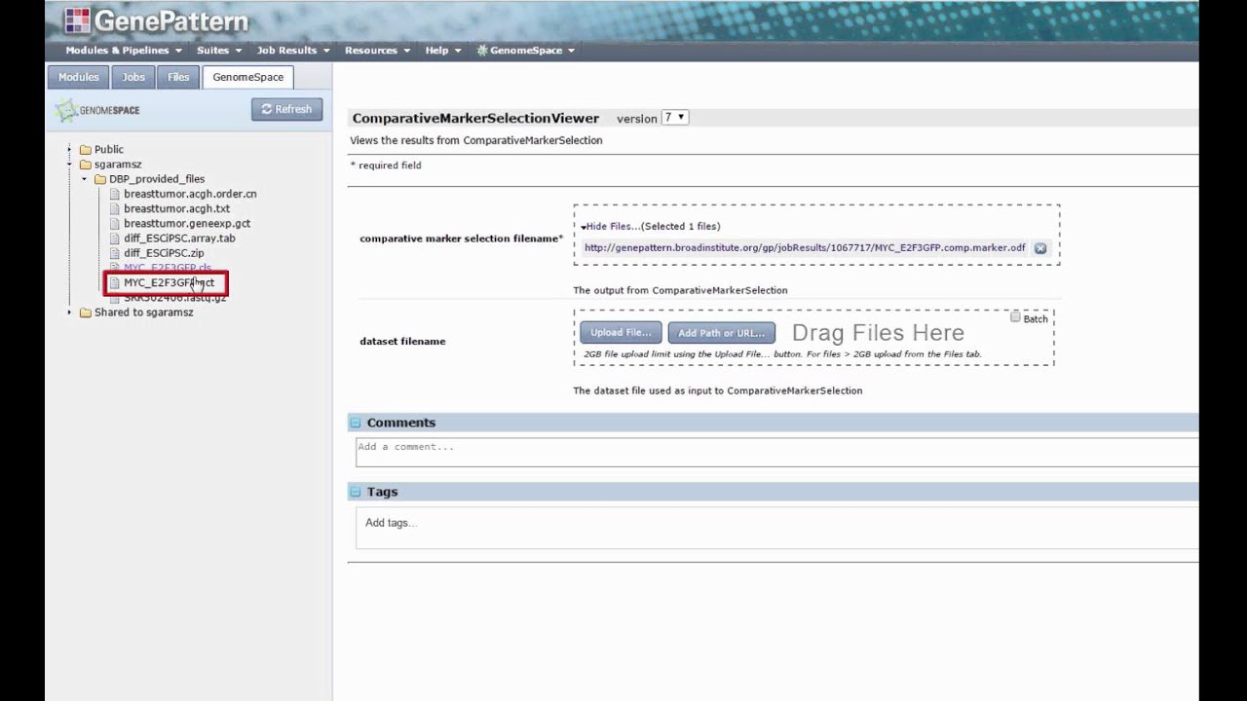The width and height of the screenshot is (1247, 701).
Task: Open the version dropdown
Action: pyautogui.click(x=675, y=117)
